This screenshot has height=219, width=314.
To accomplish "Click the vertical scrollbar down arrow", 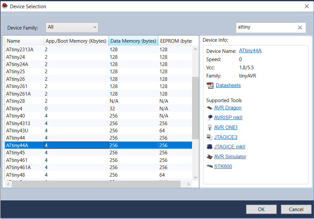I will pos(195,177).
